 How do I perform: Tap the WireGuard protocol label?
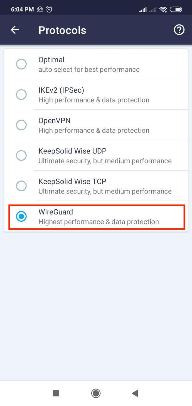[56, 212]
